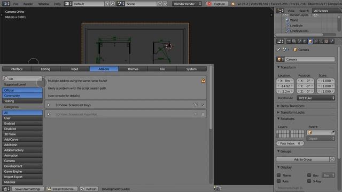Open Development Guides link
Image resolution: width=342 pixels, height=192 pixels.
point(115,189)
